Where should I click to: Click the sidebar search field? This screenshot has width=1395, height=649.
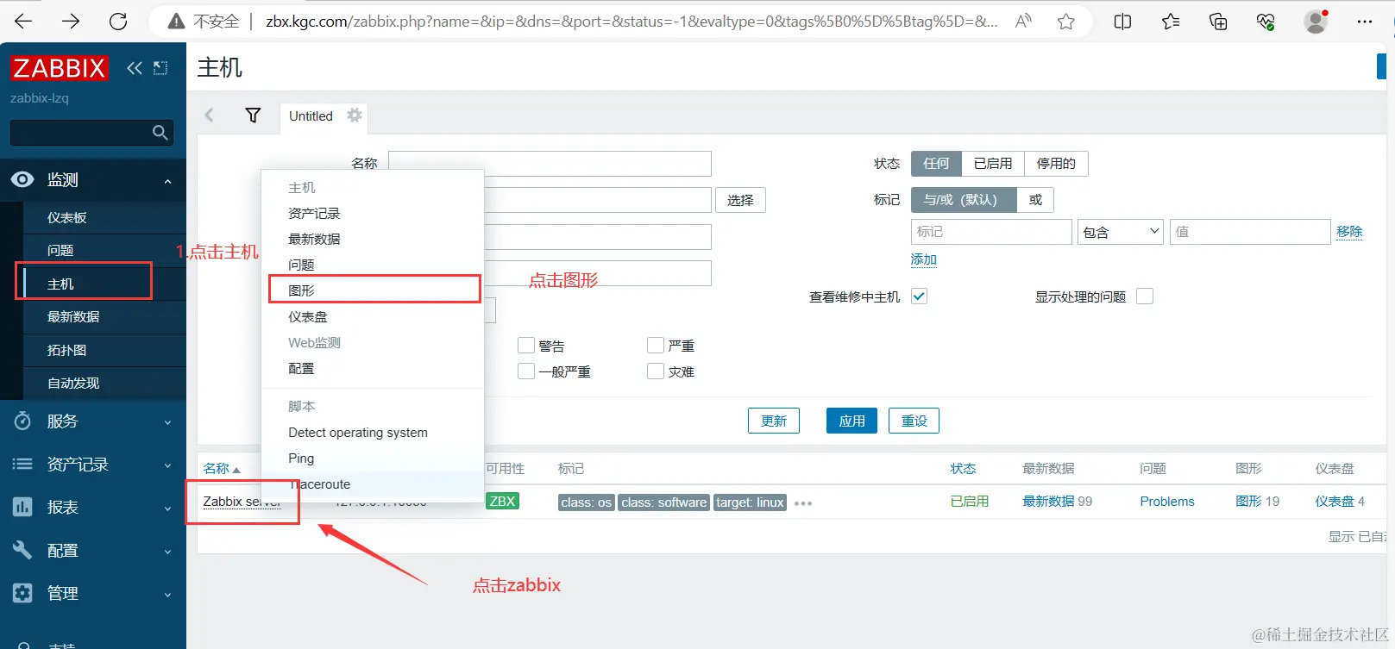[91, 133]
